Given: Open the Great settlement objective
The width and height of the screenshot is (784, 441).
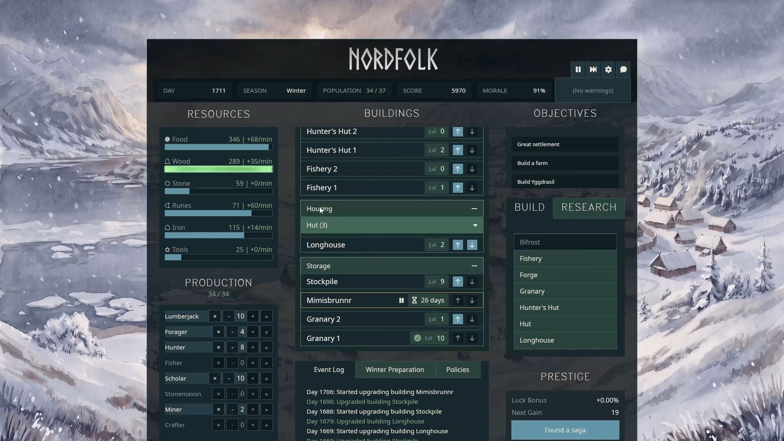Looking at the screenshot, I should pyautogui.click(x=565, y=145).
